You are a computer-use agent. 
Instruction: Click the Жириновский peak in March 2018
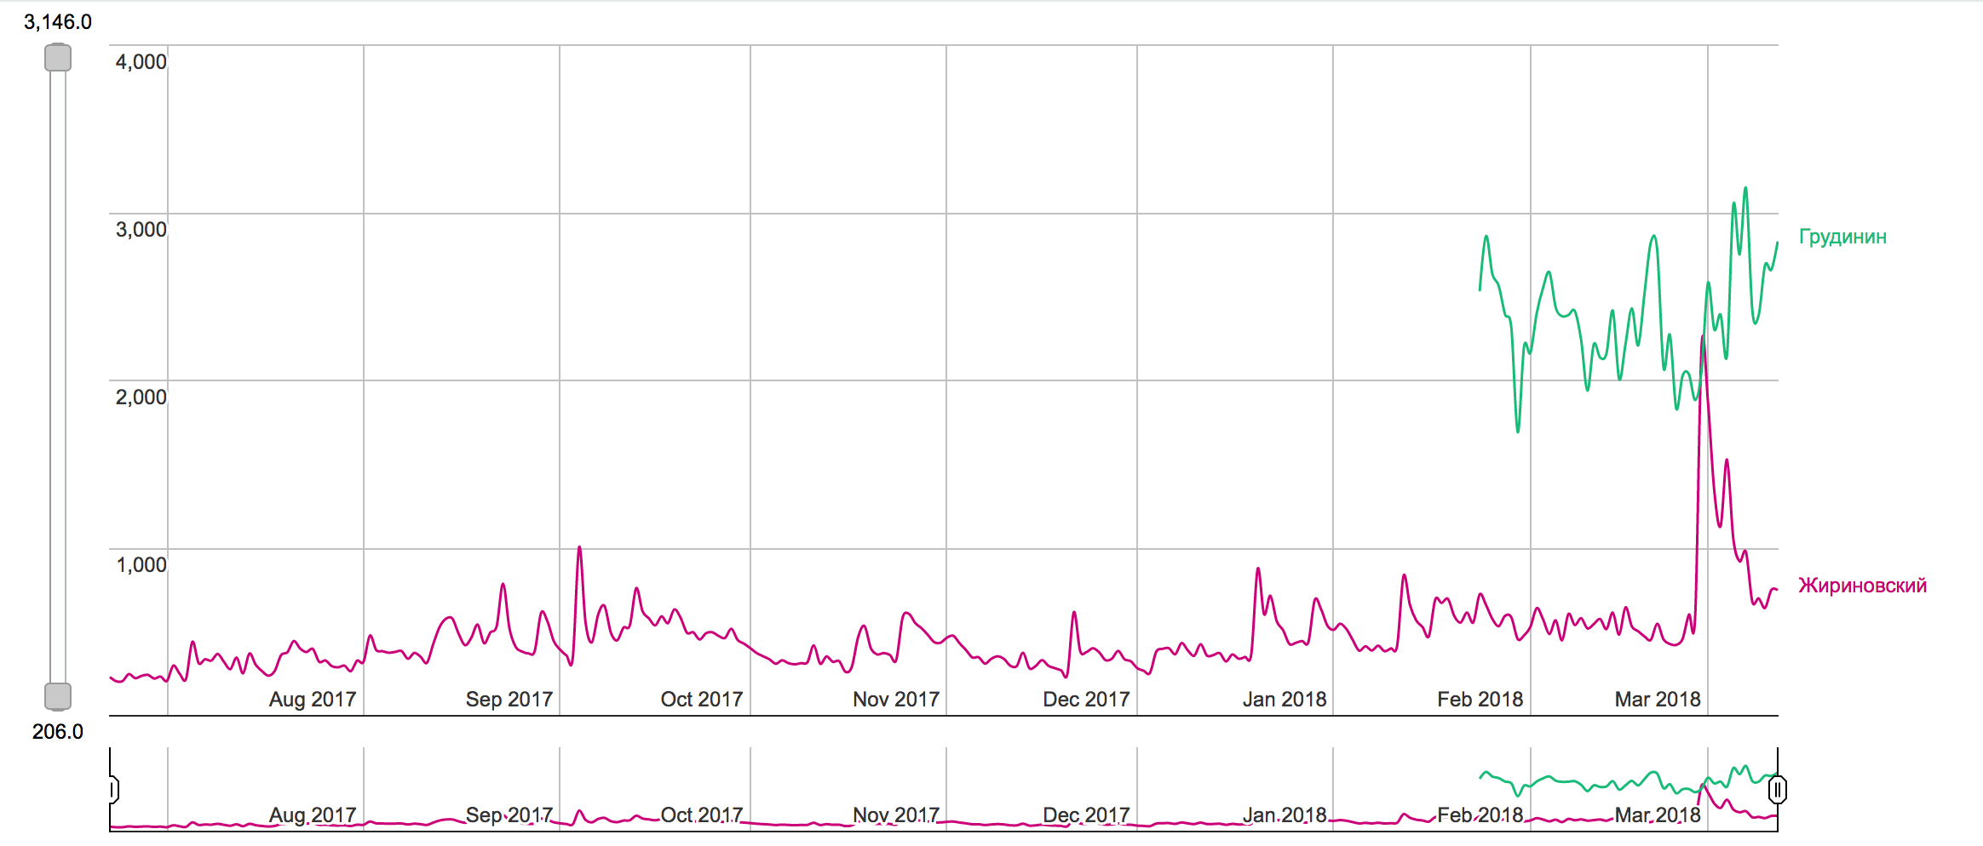[x=1703, y=338]
